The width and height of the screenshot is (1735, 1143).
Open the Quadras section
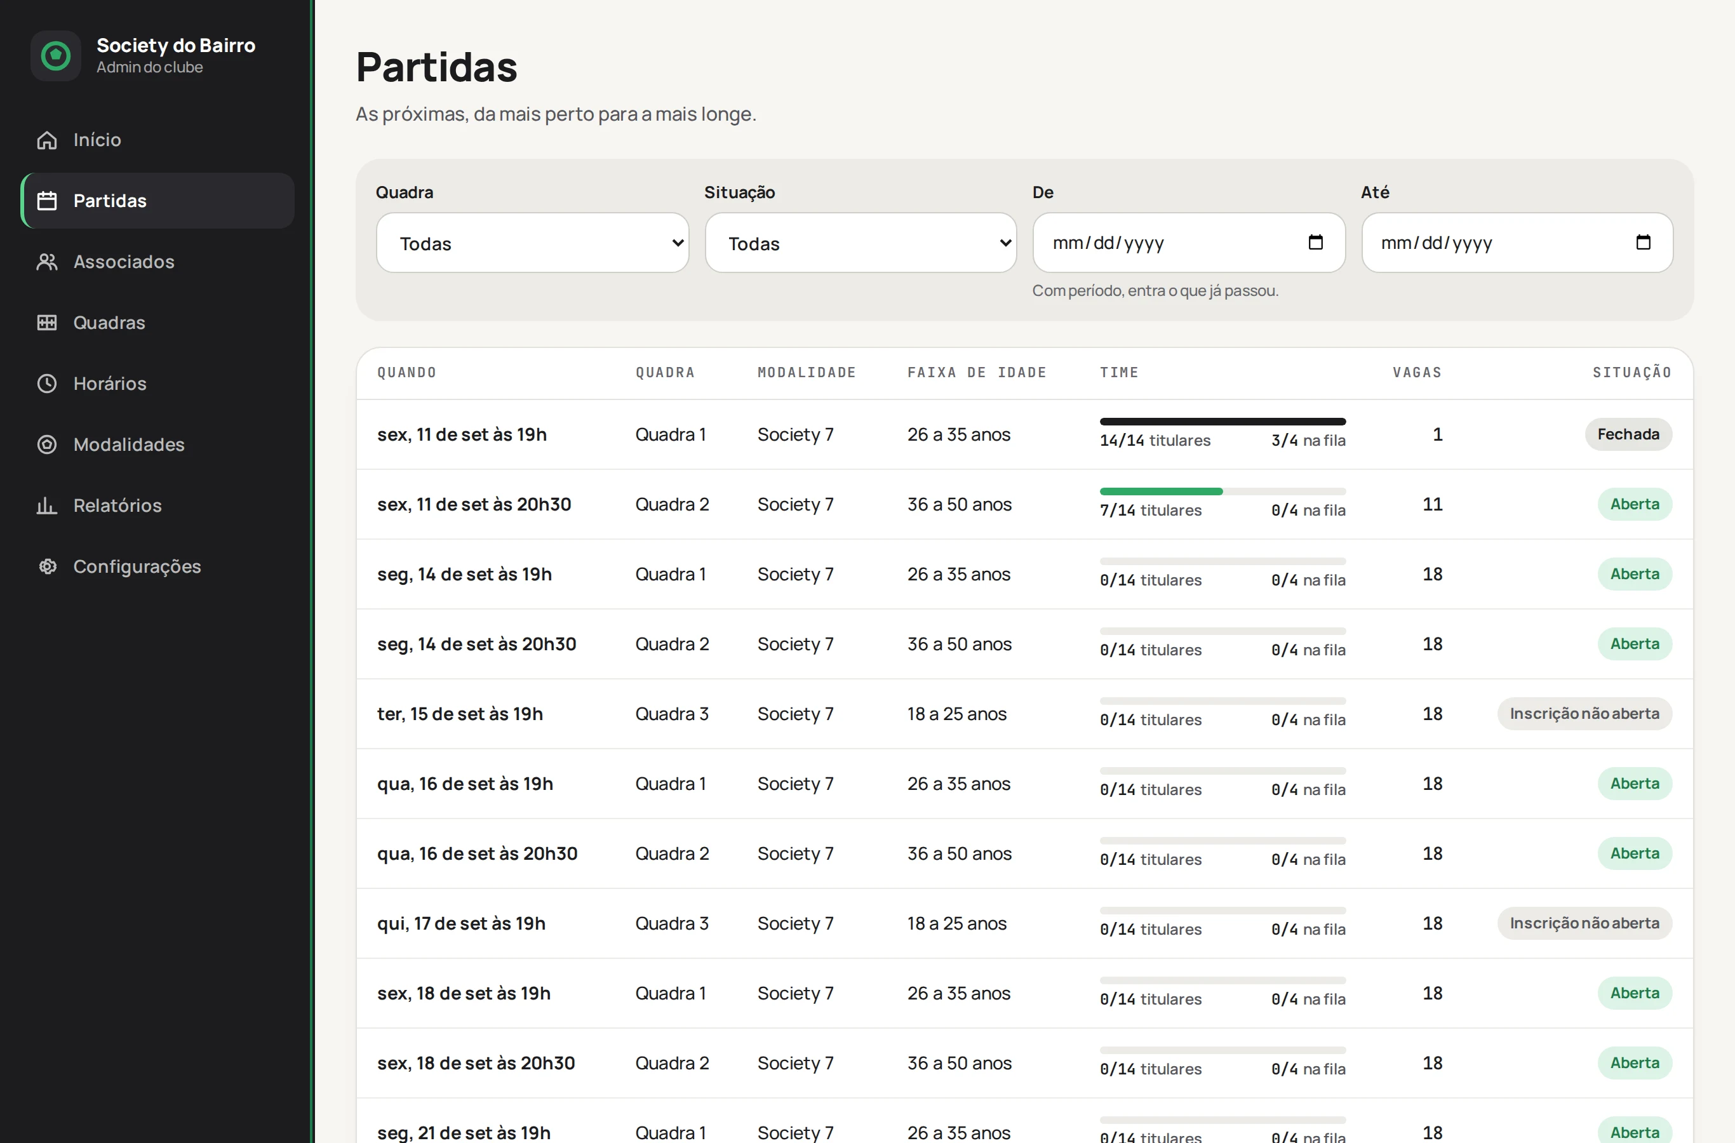[157, 322]
